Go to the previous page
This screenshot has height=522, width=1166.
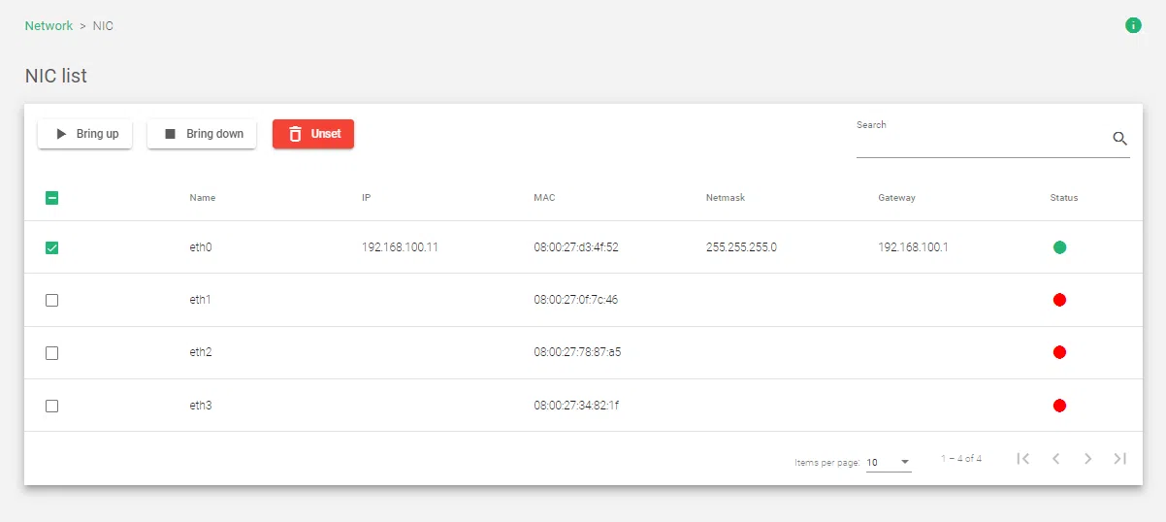tap(1055, 459)
